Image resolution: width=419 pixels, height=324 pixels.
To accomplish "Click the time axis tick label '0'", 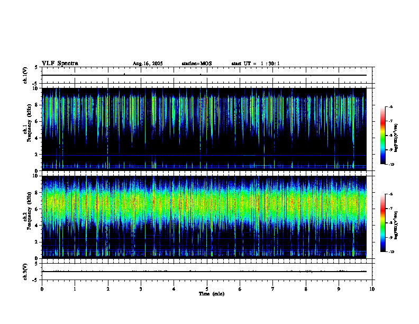I will 42,289.
